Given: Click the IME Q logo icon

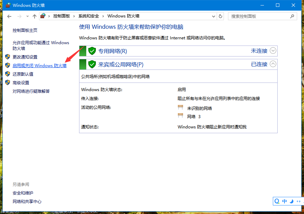Looking at the screenshot, I should coord(277,201).
